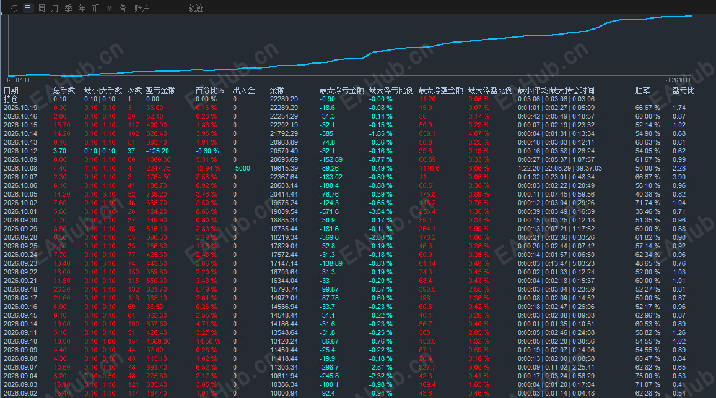Open the 轨迹 track tab

tap(196, 8)
